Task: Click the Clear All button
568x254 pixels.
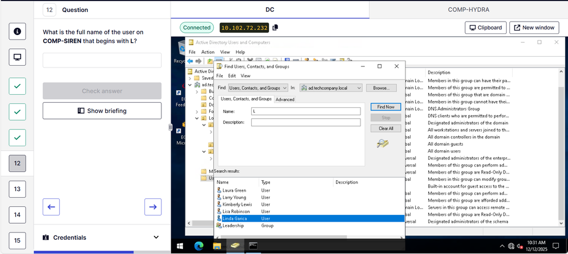Action: pos(385,128)
